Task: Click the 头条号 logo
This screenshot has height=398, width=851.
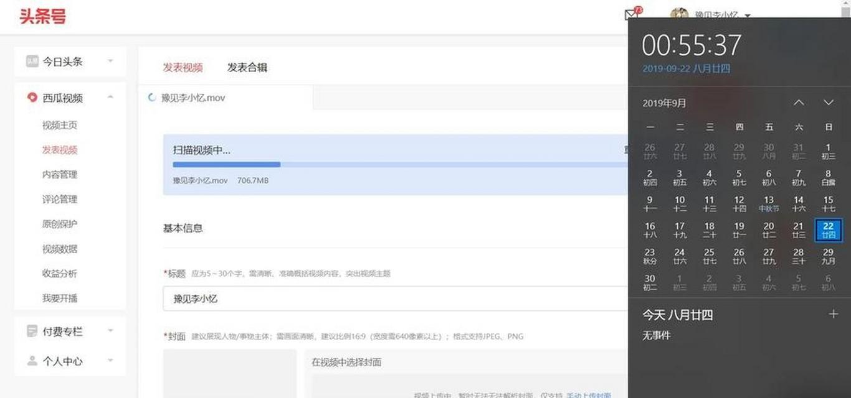Action: point(42,16)
